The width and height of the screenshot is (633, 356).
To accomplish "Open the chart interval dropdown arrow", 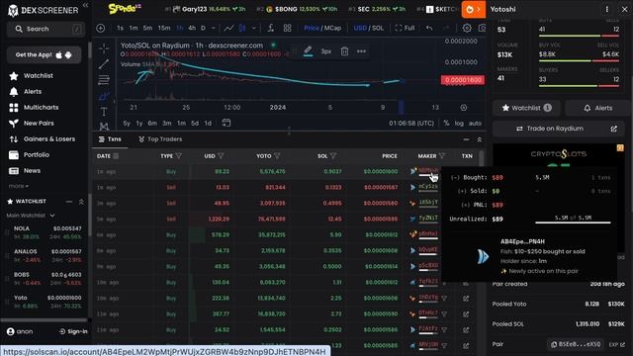I will click(x=214, y=29).
